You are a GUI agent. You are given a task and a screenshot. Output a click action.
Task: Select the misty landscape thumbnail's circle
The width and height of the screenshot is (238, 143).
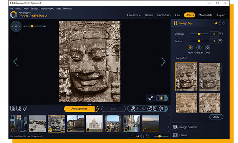pyautogui.click(x=144, y=130)
